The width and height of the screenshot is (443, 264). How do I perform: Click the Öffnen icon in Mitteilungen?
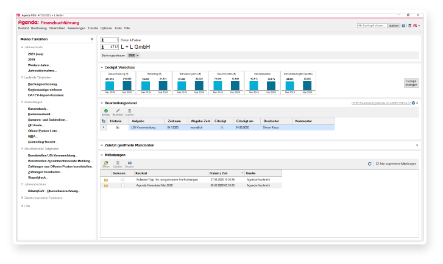click(105, 163)
